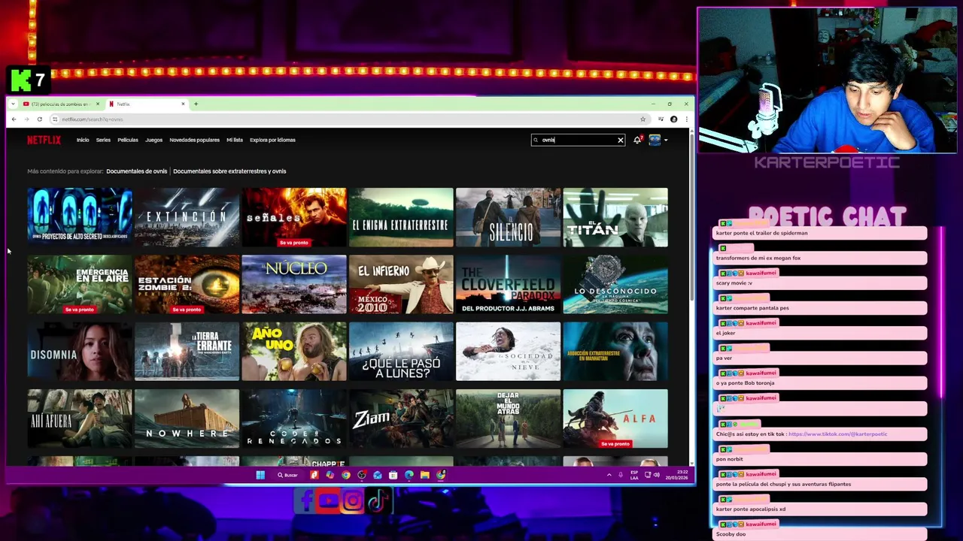Open the Chrome profile icon
963x541 pixels.
coord(673,119)
